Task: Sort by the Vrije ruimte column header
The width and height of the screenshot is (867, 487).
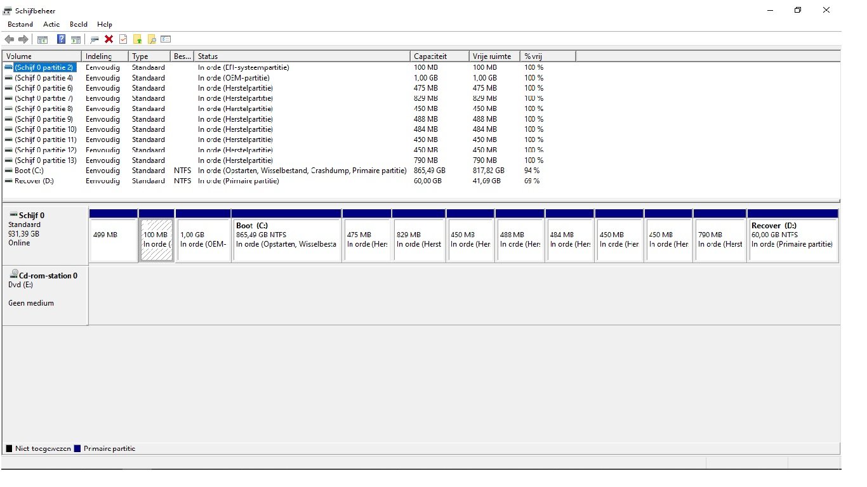Action: coord(494,56)
